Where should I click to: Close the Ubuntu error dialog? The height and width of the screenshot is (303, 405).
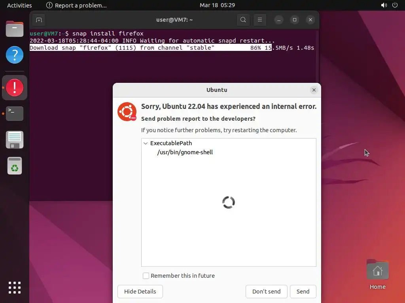point(314,90)
